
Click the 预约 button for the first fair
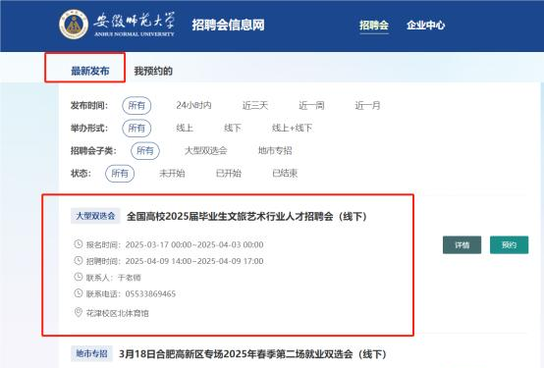point(509,245)
